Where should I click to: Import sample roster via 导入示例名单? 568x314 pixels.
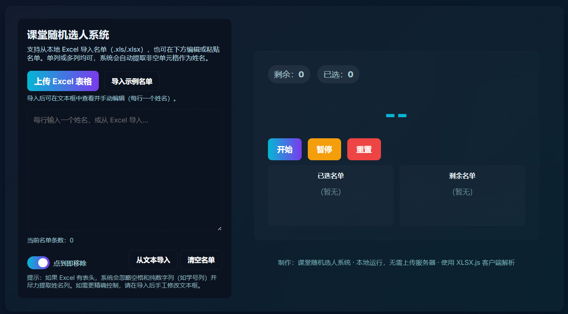click(132, 81)
